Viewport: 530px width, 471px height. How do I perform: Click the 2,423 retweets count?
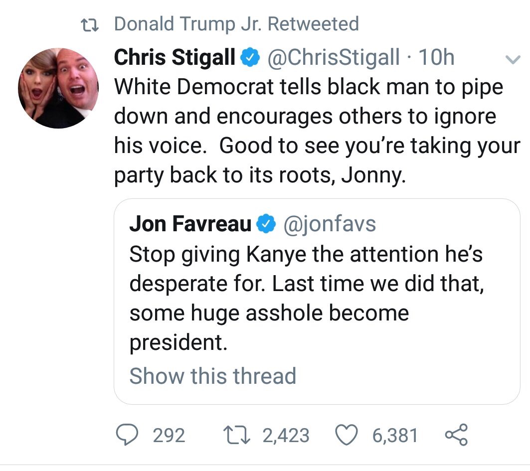click(x=286, y=436)
